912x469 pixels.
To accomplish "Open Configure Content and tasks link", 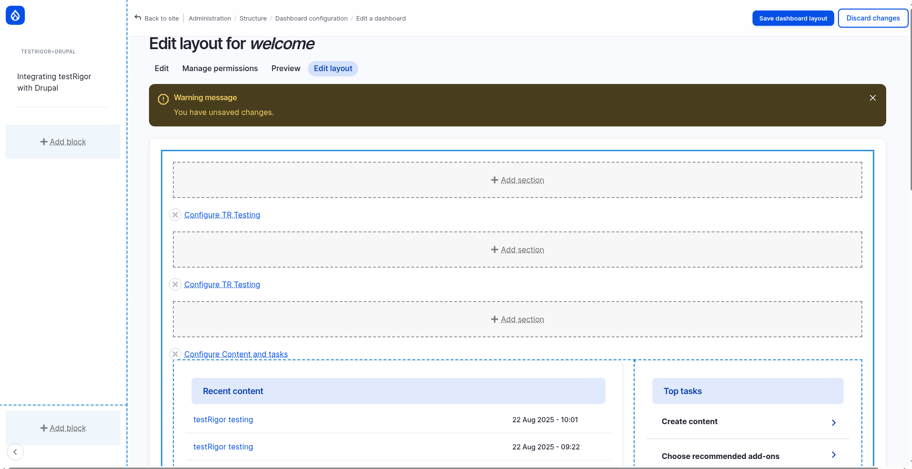I will pos(236,354).
